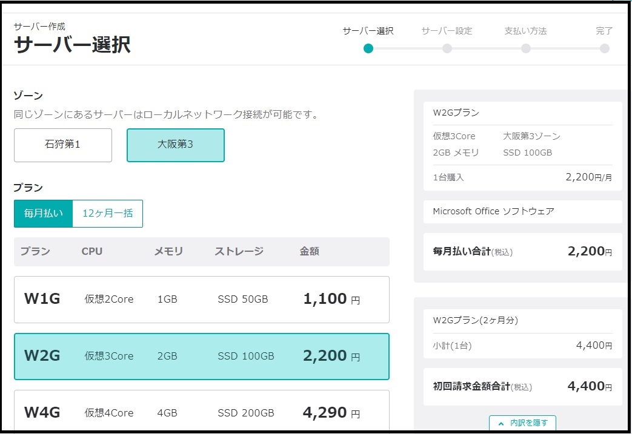Click 4GB memory in W4G row

[167, 413]
